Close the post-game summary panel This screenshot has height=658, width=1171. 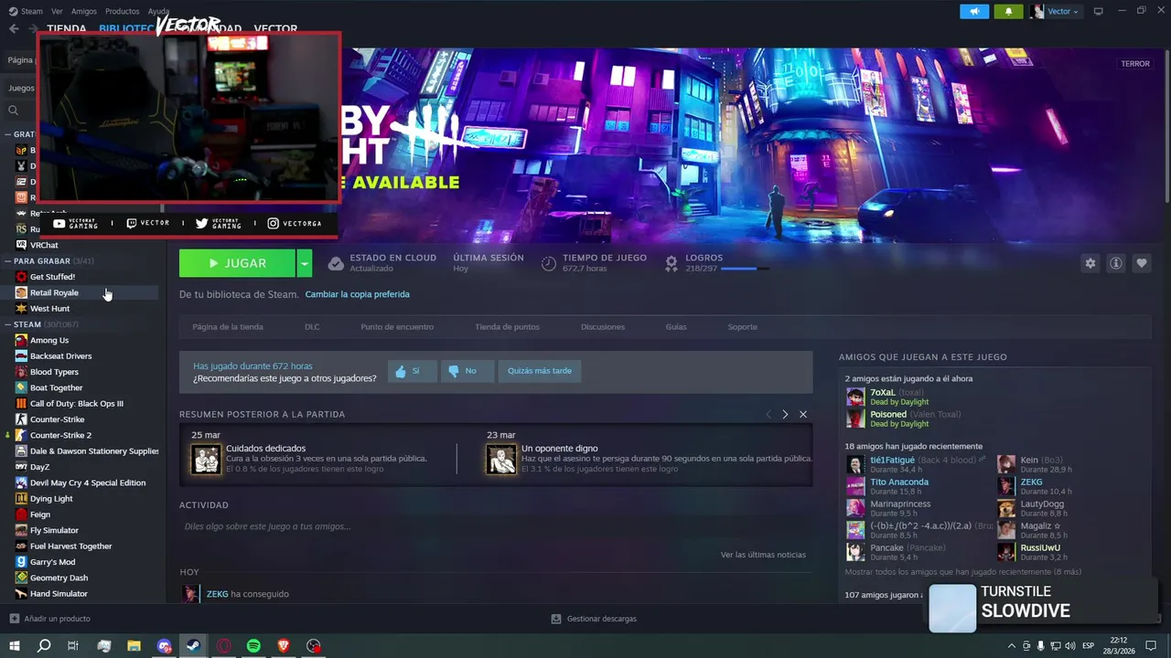[803, 414]
